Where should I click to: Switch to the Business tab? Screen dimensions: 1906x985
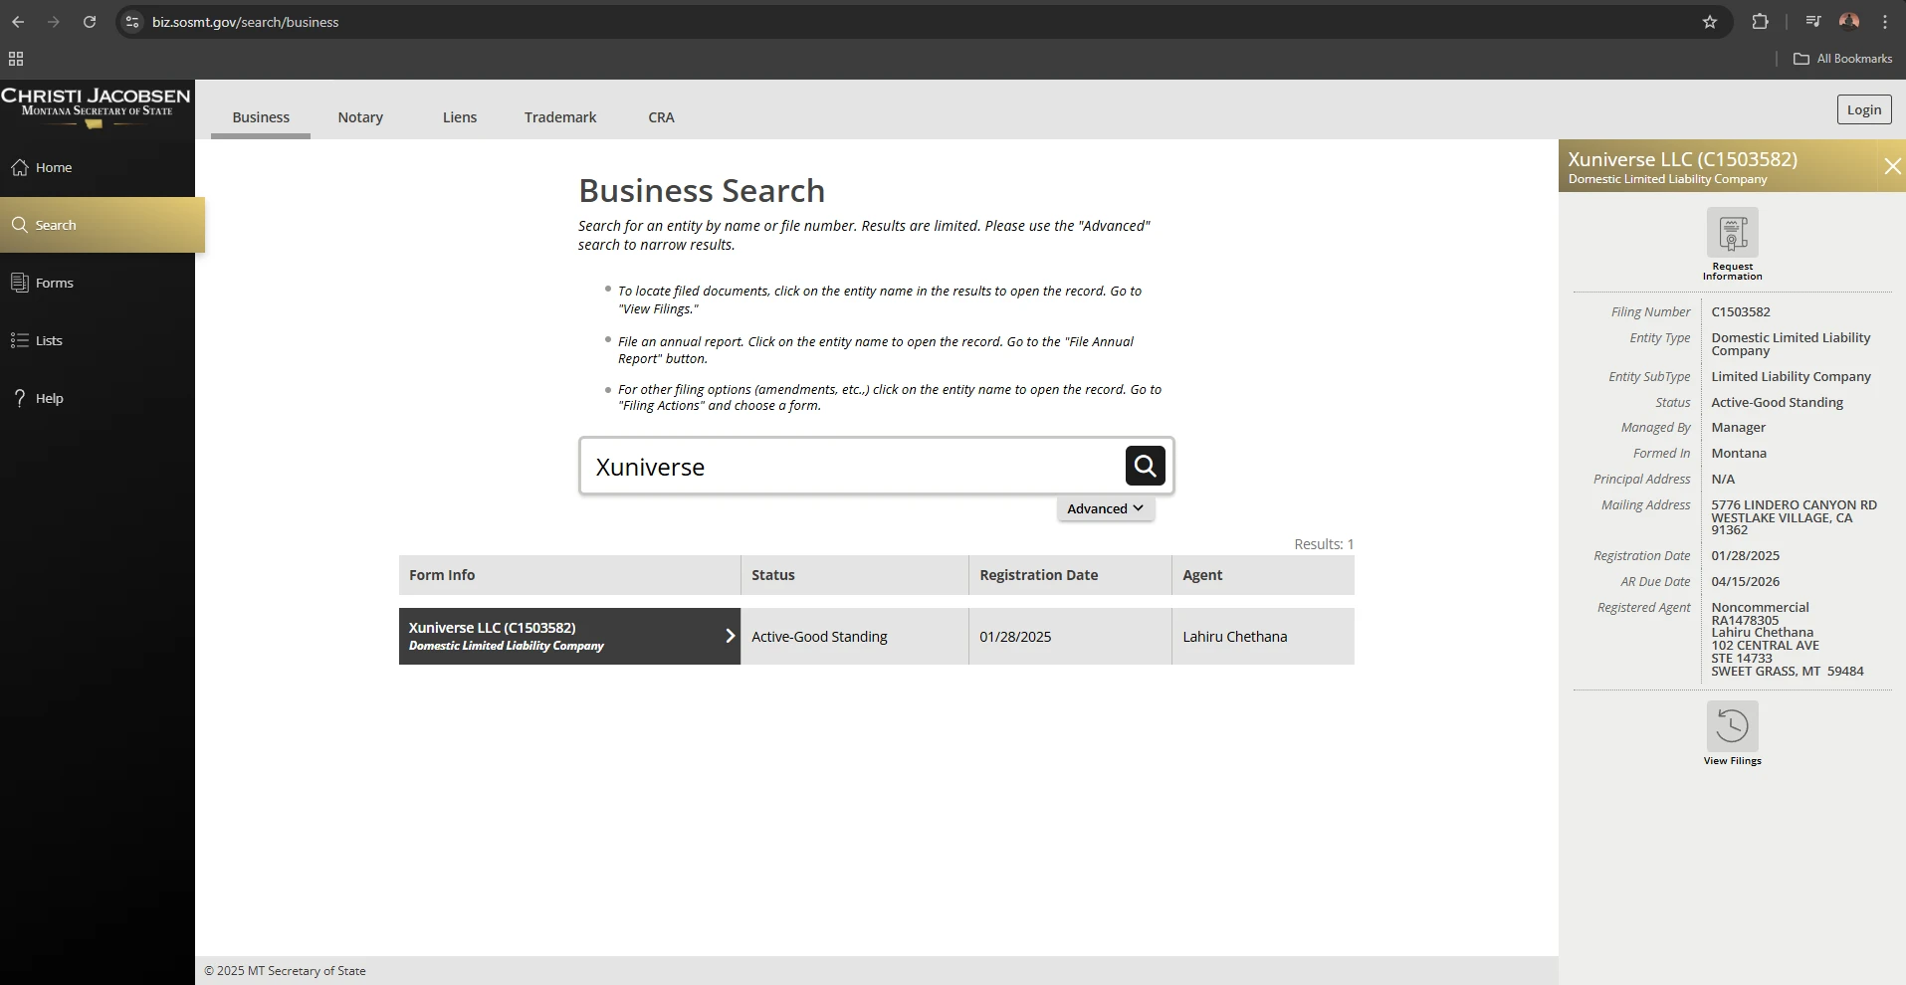pyautogui.click(x=261, y=117)
